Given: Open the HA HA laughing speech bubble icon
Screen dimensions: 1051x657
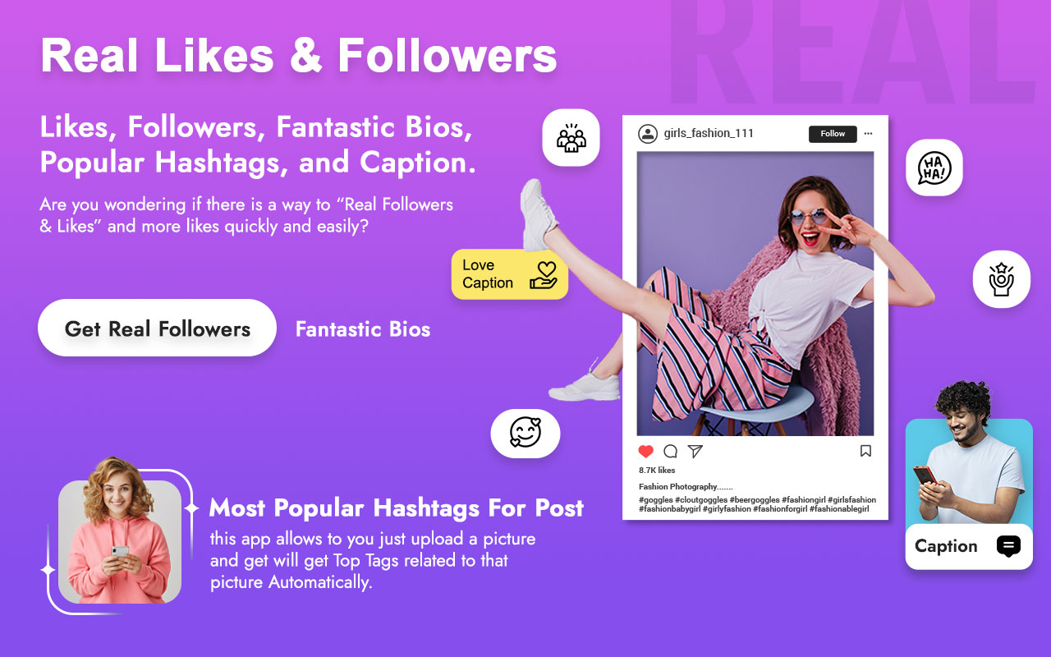Looking at the screenshot, I should (x=933, y=168).
